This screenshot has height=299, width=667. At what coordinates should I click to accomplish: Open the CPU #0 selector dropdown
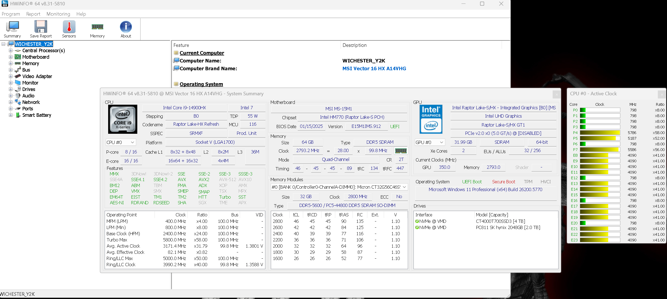[x=121, y=142]
